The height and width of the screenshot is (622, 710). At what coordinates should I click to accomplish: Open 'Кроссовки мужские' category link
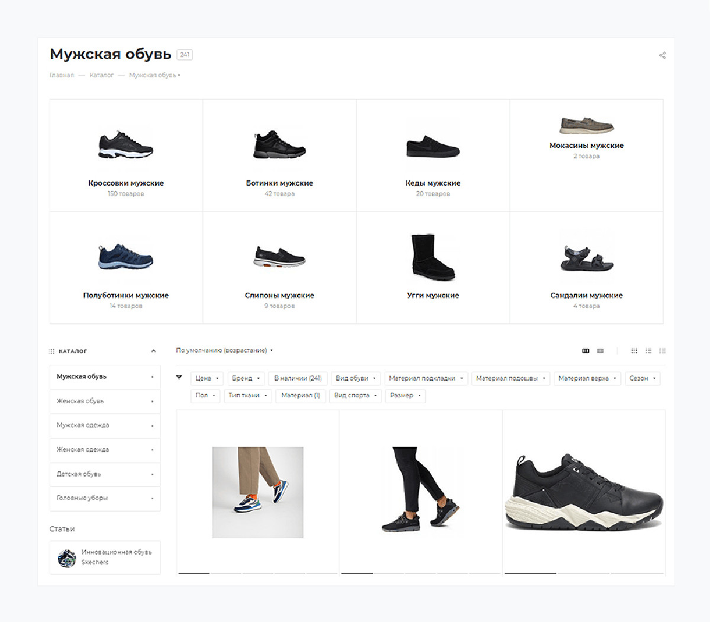pos(126,183)
